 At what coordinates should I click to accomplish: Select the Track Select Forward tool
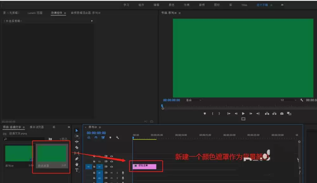click(76, 137)
